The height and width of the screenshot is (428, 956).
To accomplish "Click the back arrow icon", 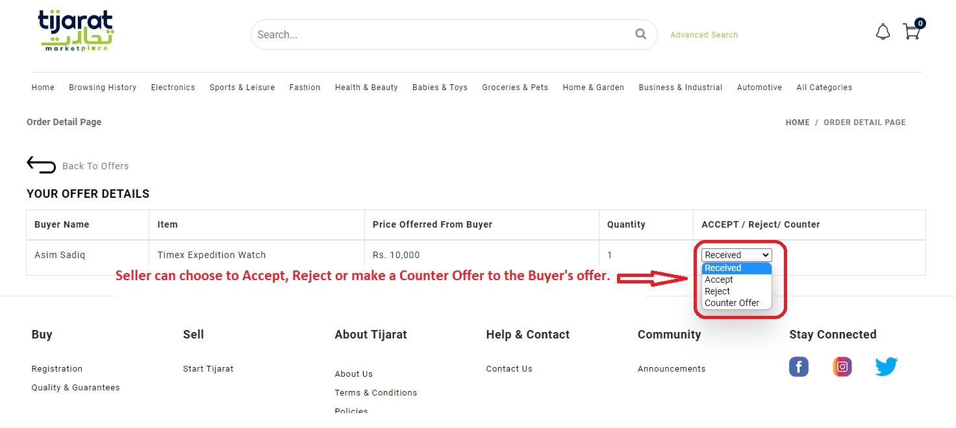I will click(41, 165).
